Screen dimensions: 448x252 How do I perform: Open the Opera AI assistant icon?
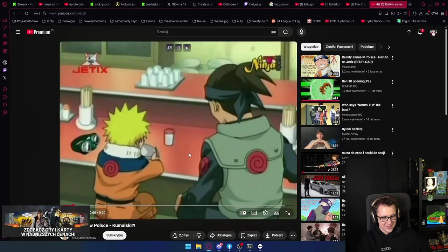click(x=435, y=13)
